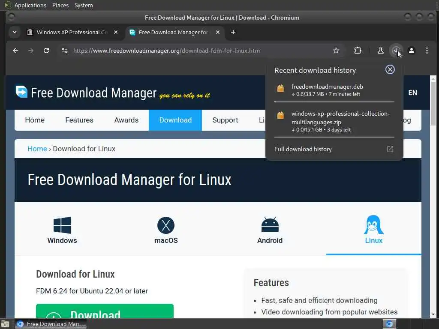
Task: Select the macOS platform icon
Action: [x=166, y=225]
